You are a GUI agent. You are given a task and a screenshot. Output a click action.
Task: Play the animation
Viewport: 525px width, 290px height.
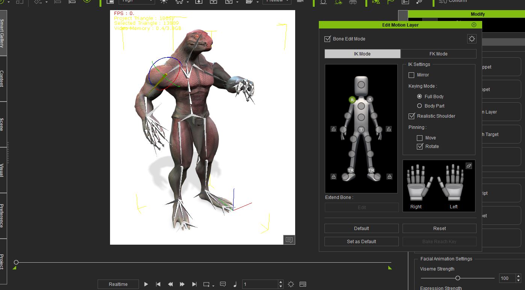(x=146, y=284)
